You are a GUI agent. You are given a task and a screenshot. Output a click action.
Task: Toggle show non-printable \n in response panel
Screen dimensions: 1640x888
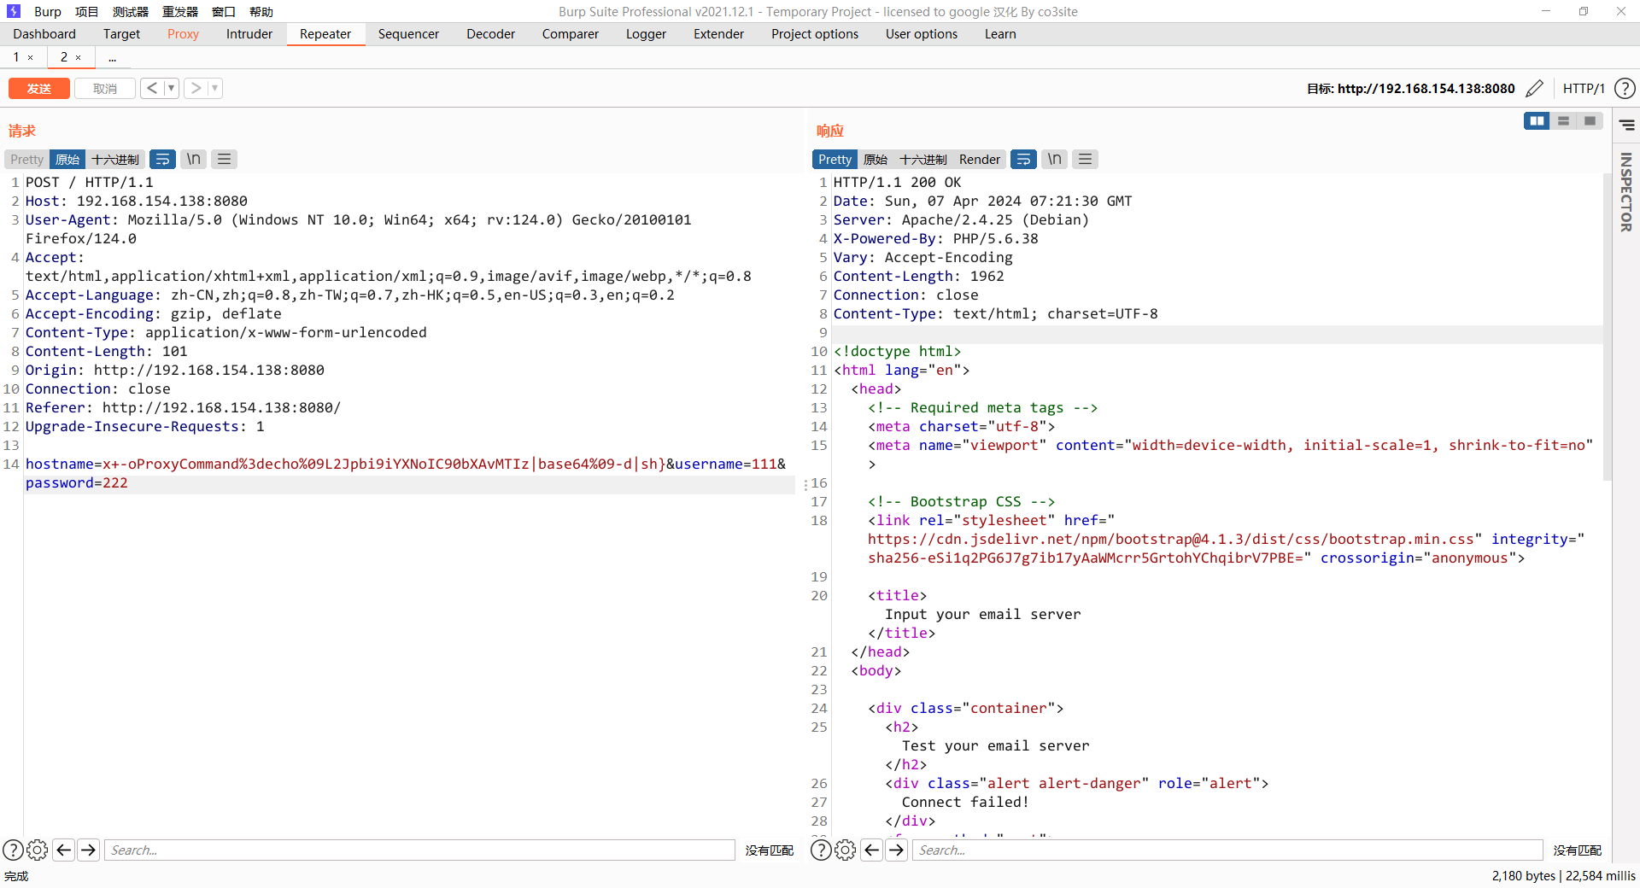[1055, 160]
